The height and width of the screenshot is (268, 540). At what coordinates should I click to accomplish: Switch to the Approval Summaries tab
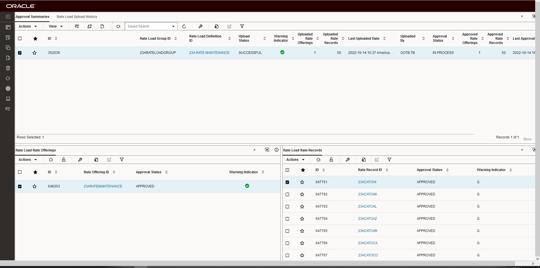[32, 17]
